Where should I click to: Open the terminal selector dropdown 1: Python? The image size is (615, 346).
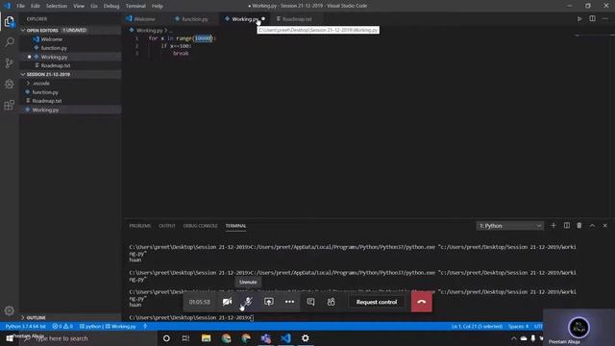click(510, 226)
